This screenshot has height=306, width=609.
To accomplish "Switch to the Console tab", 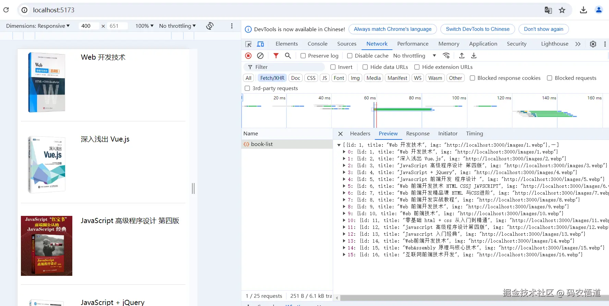I will coord(317,44).
